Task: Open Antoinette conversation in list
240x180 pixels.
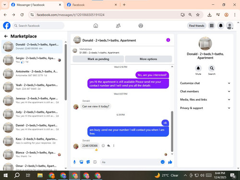Action: pyautogui.click(x=32, y=73)
